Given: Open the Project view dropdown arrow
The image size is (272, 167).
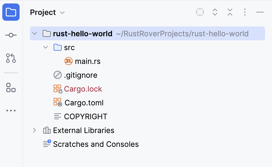Looking at the screenshot, I should 62,13.
